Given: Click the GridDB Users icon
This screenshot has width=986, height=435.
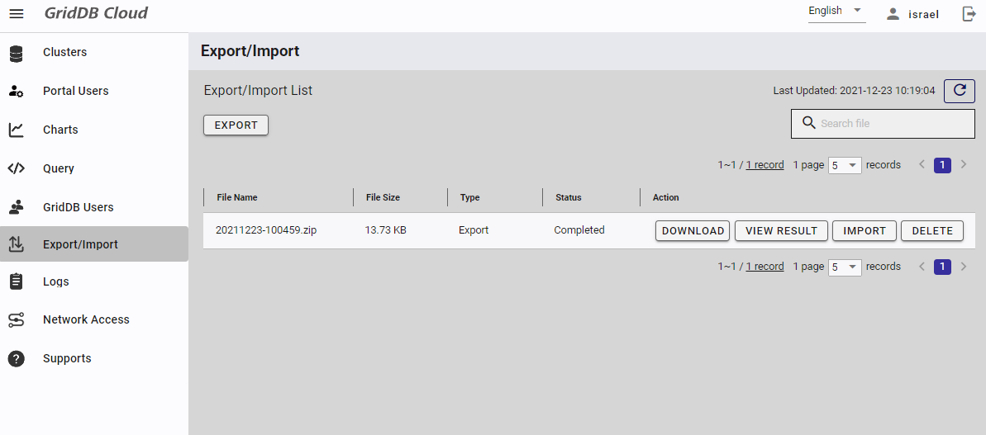Looking at the screenshot, I should (x=17, y=207).
